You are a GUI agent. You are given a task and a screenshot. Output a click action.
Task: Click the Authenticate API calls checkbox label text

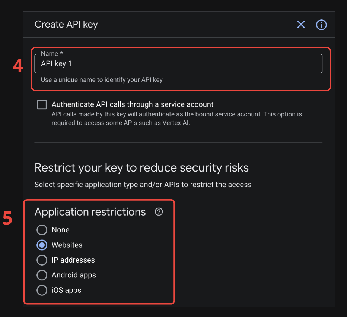[133, 104]
